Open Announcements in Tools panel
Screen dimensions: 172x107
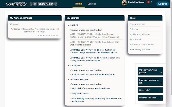pos(137,24)
